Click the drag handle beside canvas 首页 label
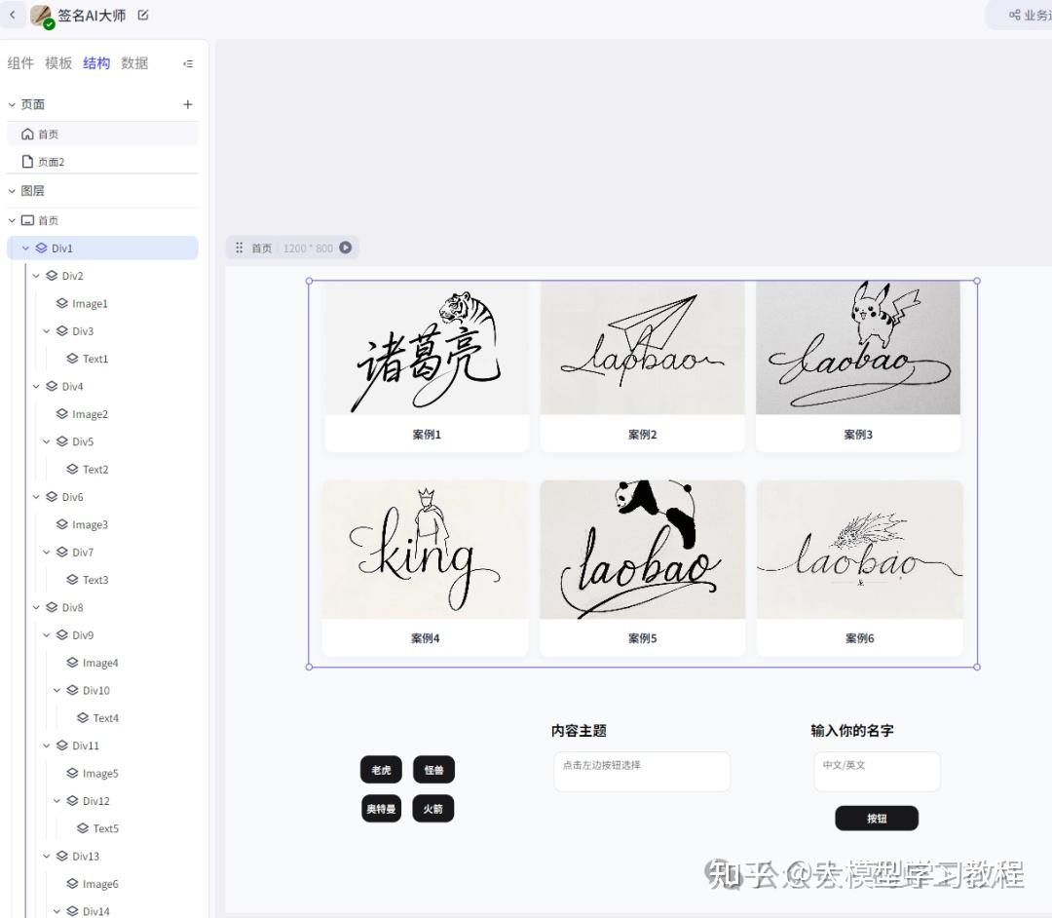1052x918 pixels. point(239,249)
